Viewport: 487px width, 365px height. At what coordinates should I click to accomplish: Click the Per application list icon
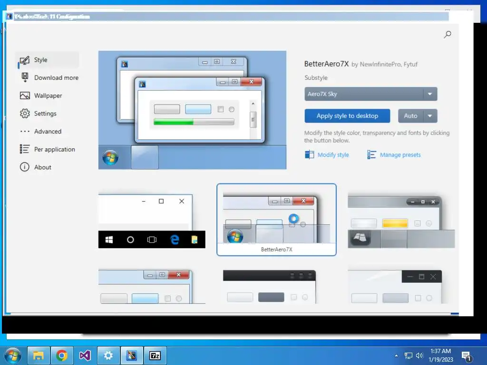[x=25, y=149]
